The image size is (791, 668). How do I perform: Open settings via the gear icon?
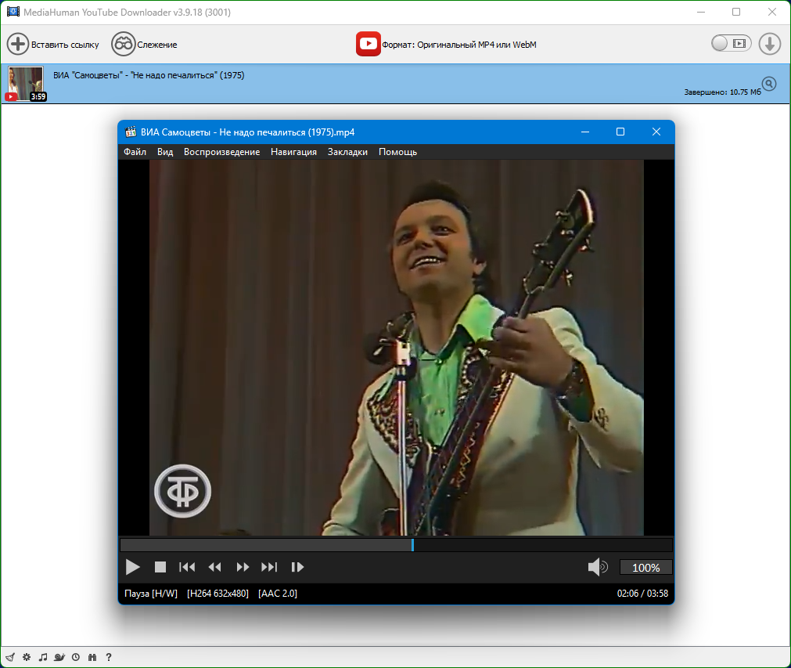[x=27, y=657]
